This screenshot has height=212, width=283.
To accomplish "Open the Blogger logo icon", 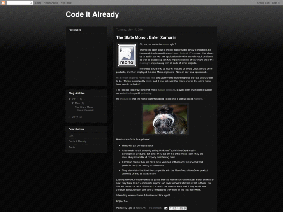I will (x=3, y=3).
